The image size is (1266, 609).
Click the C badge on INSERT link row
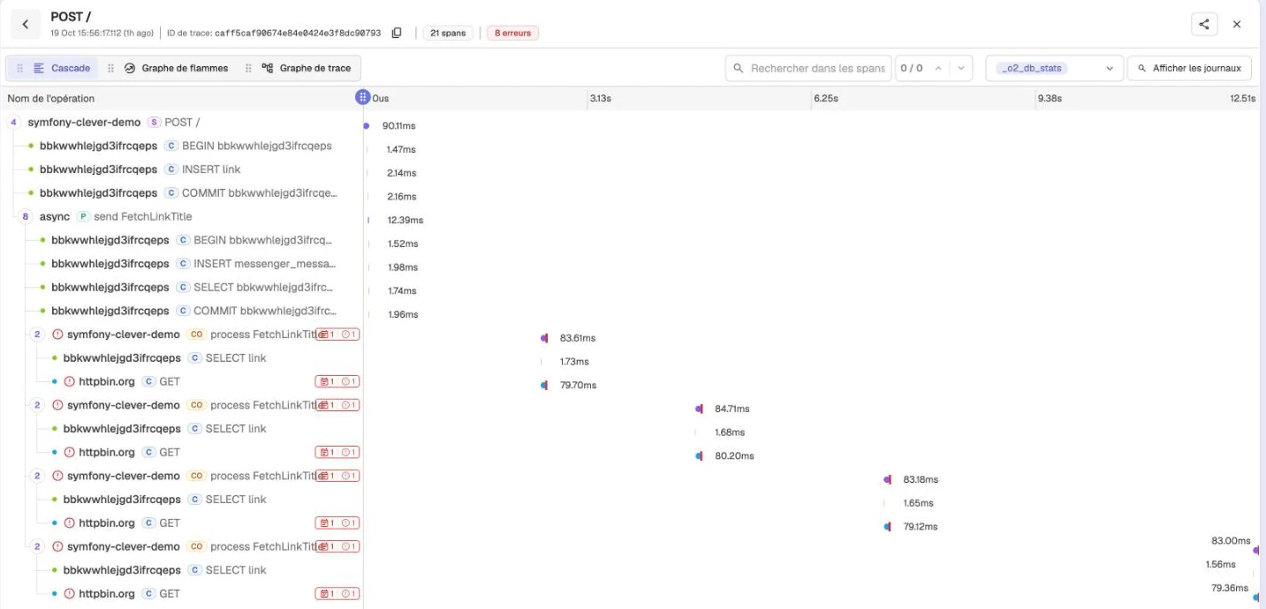click(x=171, y=169)
